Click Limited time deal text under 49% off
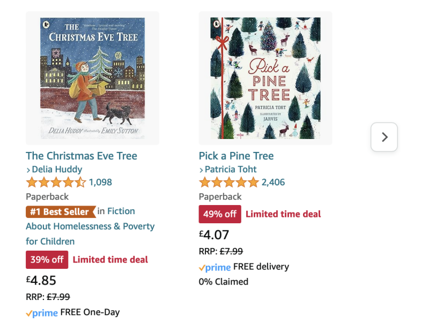The image size is (421, 322). click(283, 214)
